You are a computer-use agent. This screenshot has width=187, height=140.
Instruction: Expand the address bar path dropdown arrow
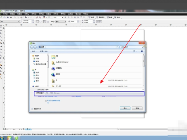(115, 47)
